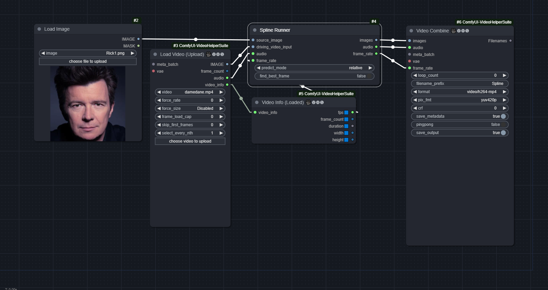Collapse the Load Video (Upload) node dot
This screenshot has height=290, width=548.
click(155, 54)
